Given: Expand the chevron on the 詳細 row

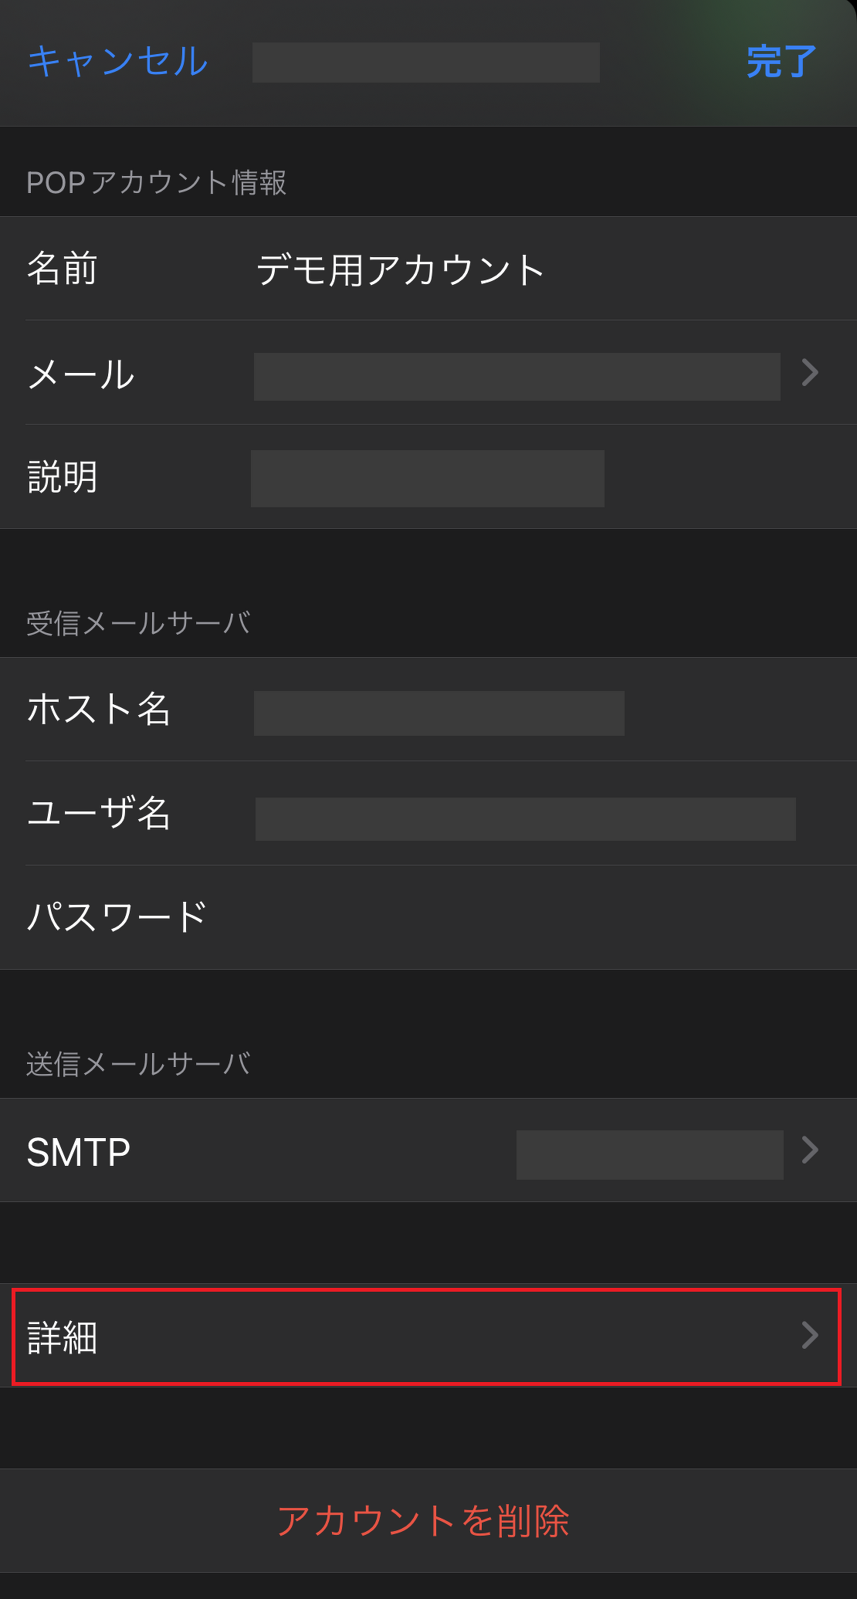Looking at the screenshot, I should pyautogui.click(x=809, y=1336).
